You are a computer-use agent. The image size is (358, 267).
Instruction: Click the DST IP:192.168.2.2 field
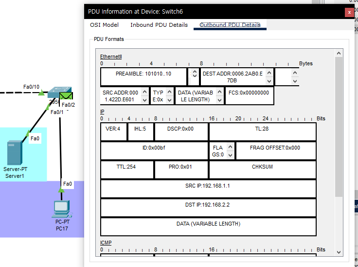(x=208, y=208)
